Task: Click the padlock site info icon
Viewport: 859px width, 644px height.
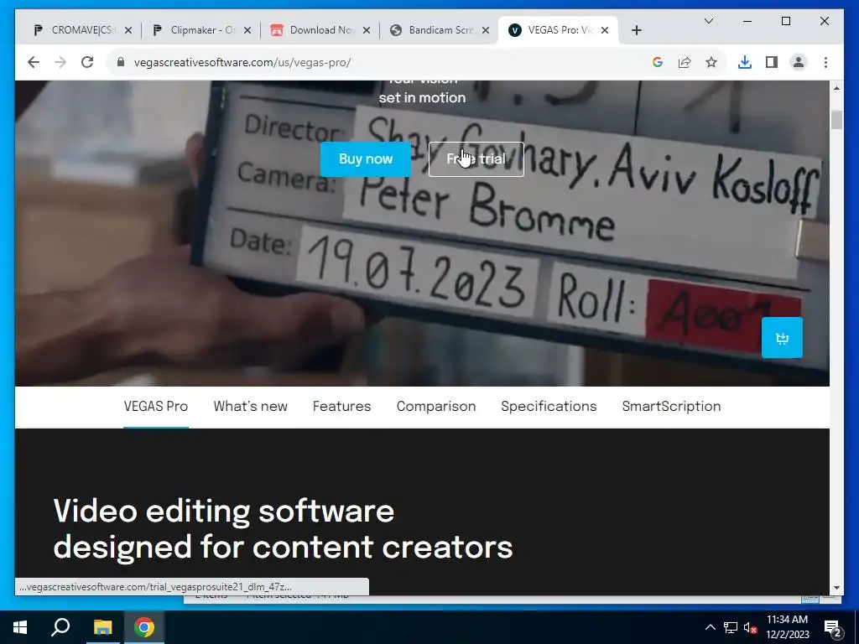Action: point(121,62)
